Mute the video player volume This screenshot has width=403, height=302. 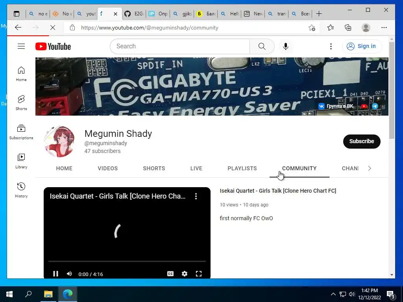pos(69,274)
